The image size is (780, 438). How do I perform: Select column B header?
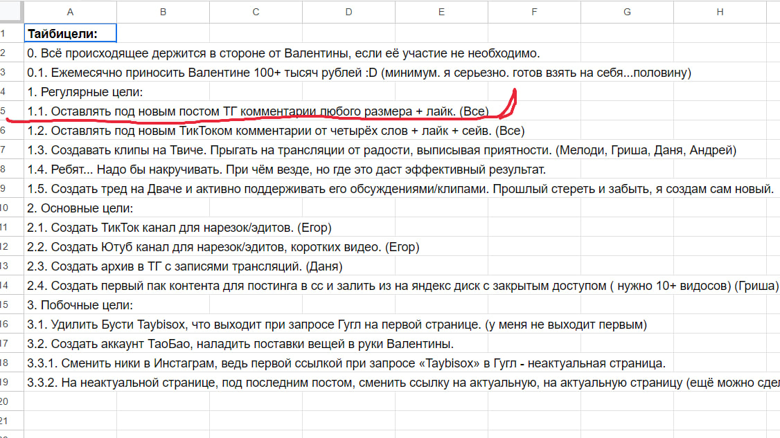(163, 12)
